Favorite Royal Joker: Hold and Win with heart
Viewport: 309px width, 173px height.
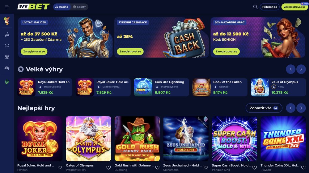coord(60,167)
